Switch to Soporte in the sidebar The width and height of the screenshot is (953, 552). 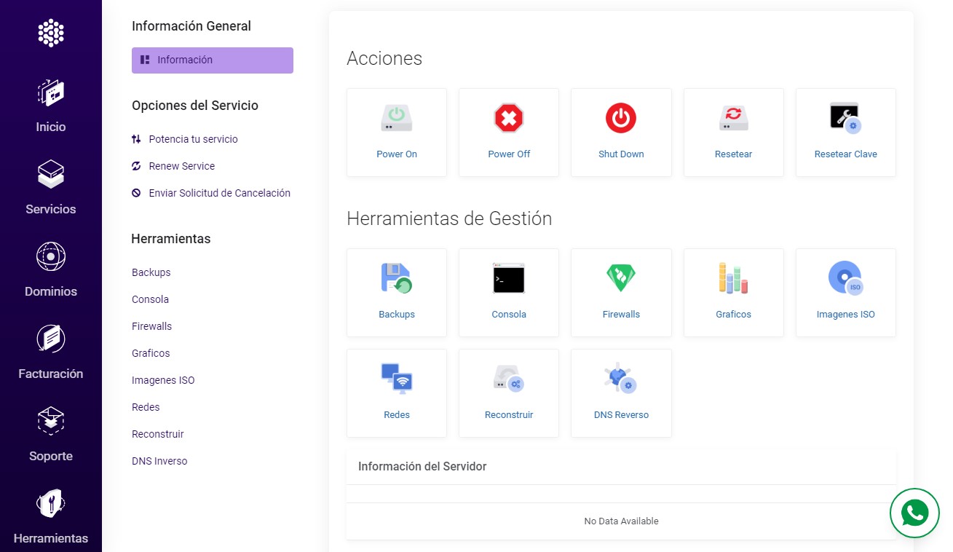click(51, 432)
